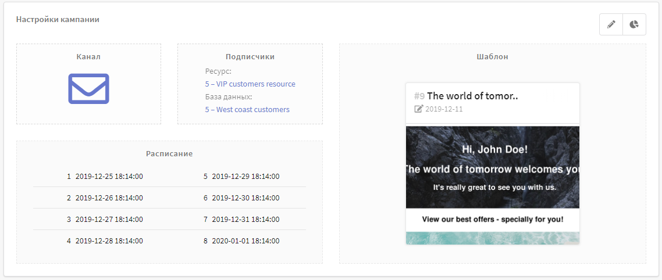Select schedule entry 2020-01-01 18:14:00
This screenshot has width=662, height=280.
pos(245,241)
